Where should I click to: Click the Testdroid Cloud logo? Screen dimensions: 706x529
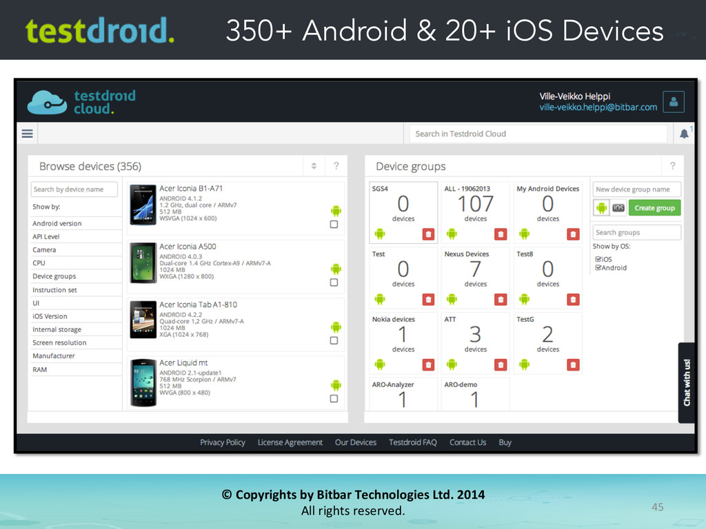click(x=81, y=102)
